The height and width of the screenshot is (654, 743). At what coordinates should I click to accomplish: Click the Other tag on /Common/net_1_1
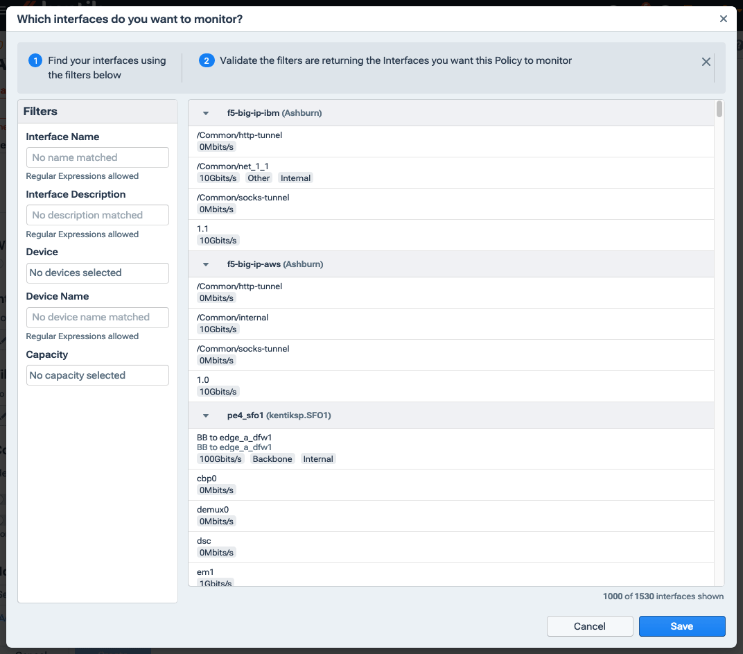(258, 178)
